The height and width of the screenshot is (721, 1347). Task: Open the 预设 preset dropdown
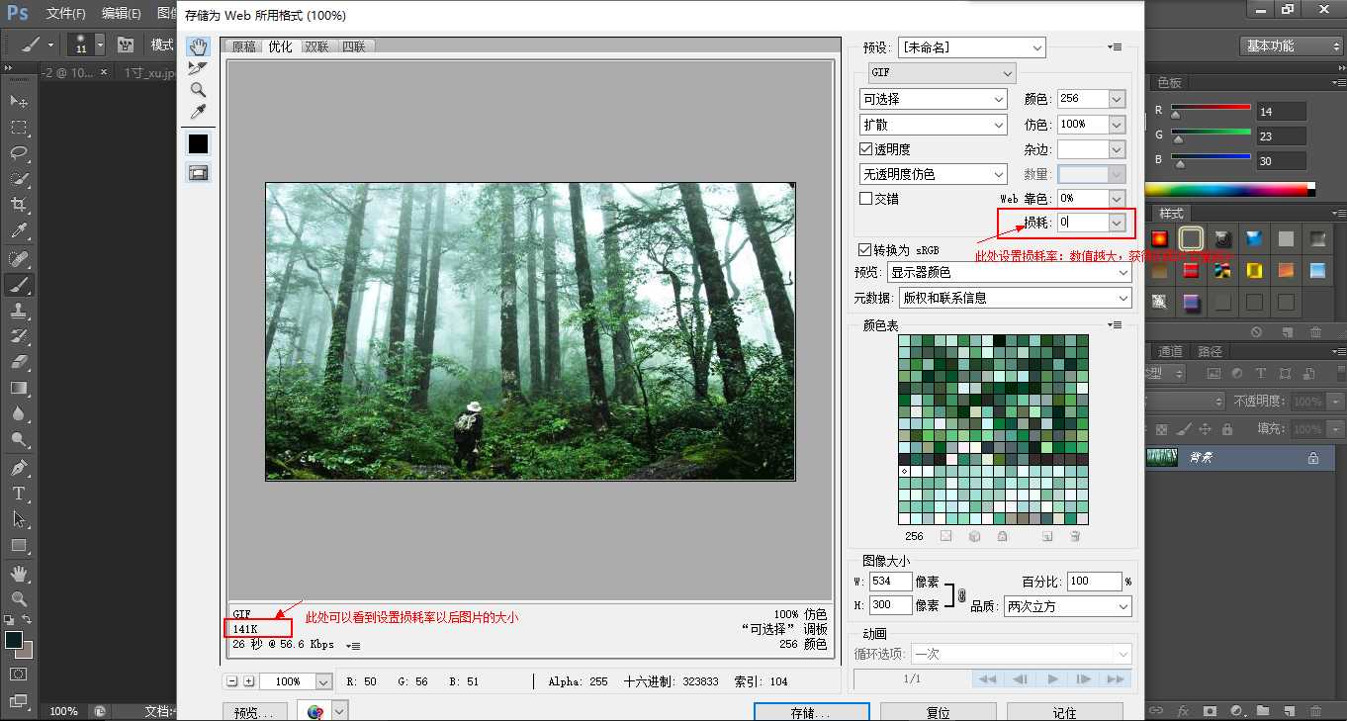pyautogui.click(x=971, y=47)
